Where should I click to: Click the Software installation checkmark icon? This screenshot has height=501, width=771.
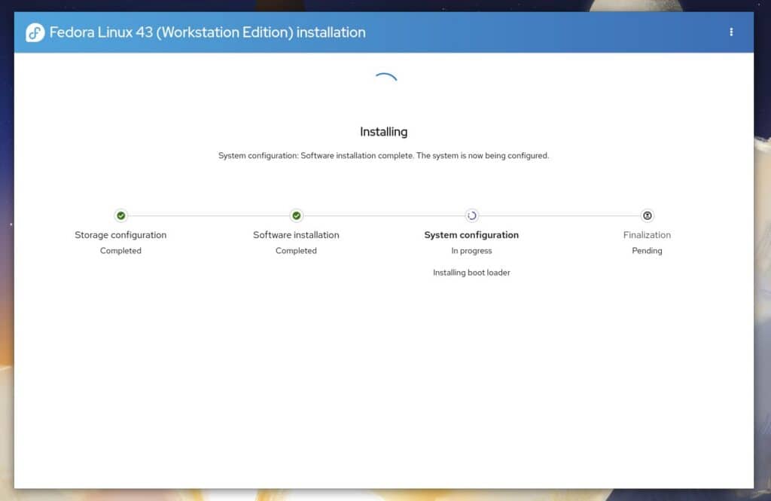click(x=296, y=215)
